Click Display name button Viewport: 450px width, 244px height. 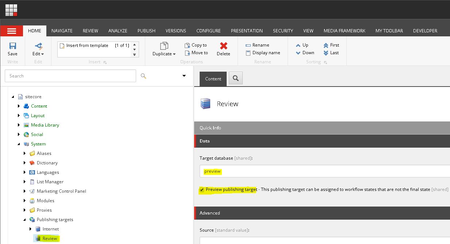click(x=263, y=53)
